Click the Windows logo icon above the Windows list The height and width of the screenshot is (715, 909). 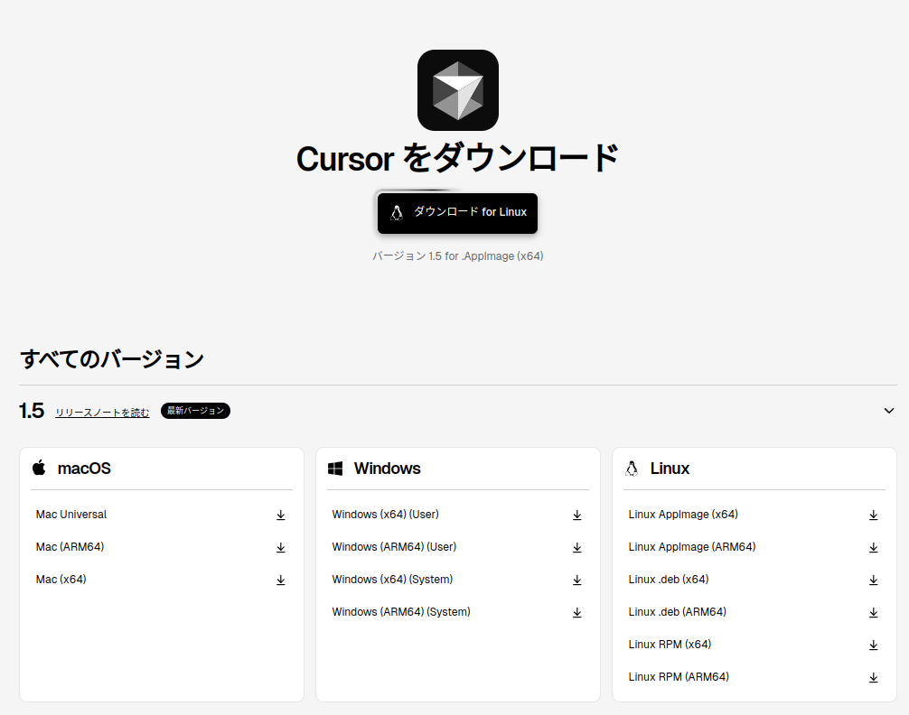(336, 468)
